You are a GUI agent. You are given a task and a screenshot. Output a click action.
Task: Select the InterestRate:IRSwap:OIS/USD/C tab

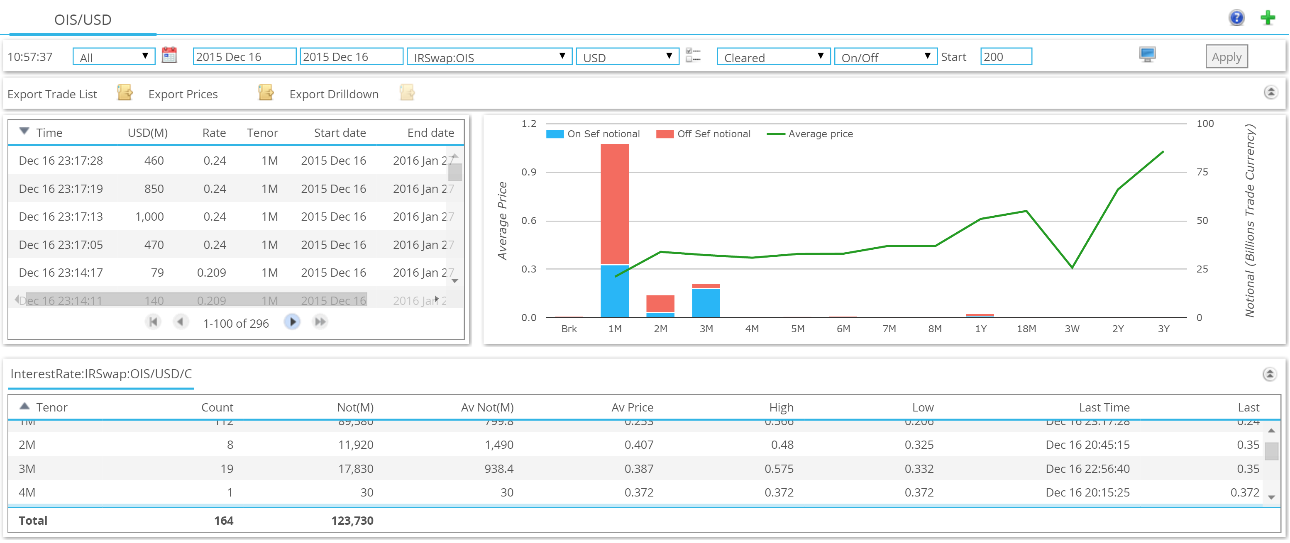(x=101, y=374)
